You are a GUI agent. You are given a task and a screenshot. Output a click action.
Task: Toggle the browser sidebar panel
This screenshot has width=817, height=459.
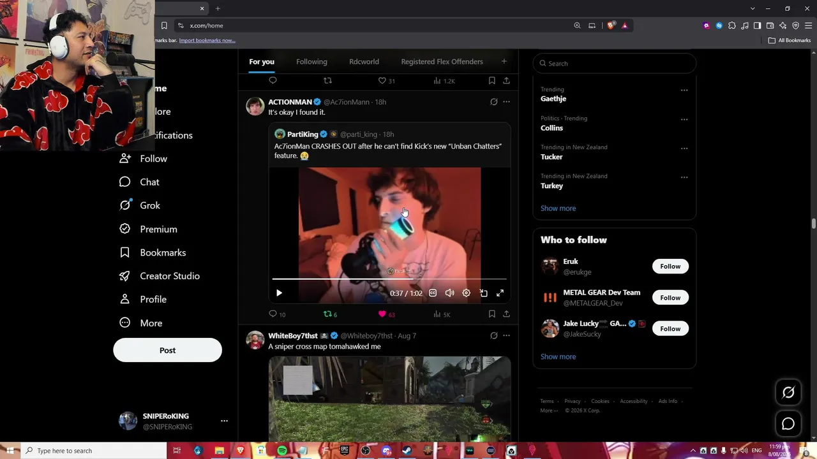pos(757,25)
